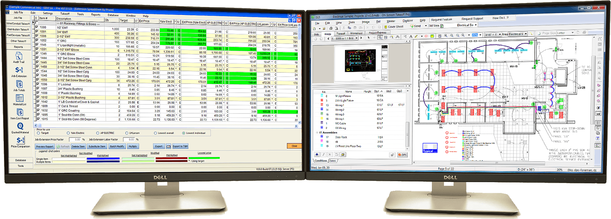Toggle the checkbox for item 1596 Locknut
The width and height of the screenshot is (611, 219).
tap(37, 84)
